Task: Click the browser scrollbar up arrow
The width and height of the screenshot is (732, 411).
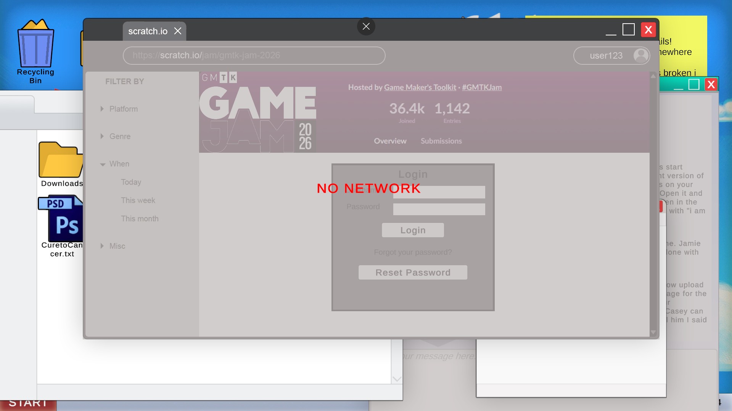Action: (653, 76)
